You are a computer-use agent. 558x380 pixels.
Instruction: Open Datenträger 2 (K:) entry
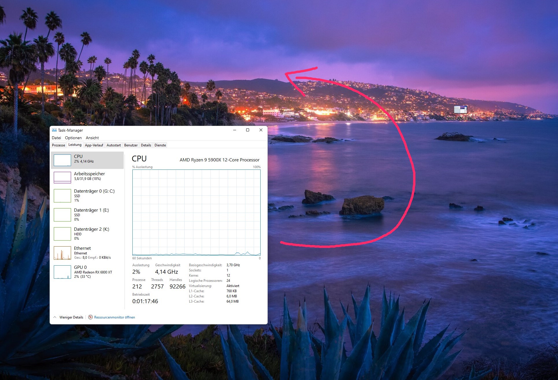tap(87, 234)
